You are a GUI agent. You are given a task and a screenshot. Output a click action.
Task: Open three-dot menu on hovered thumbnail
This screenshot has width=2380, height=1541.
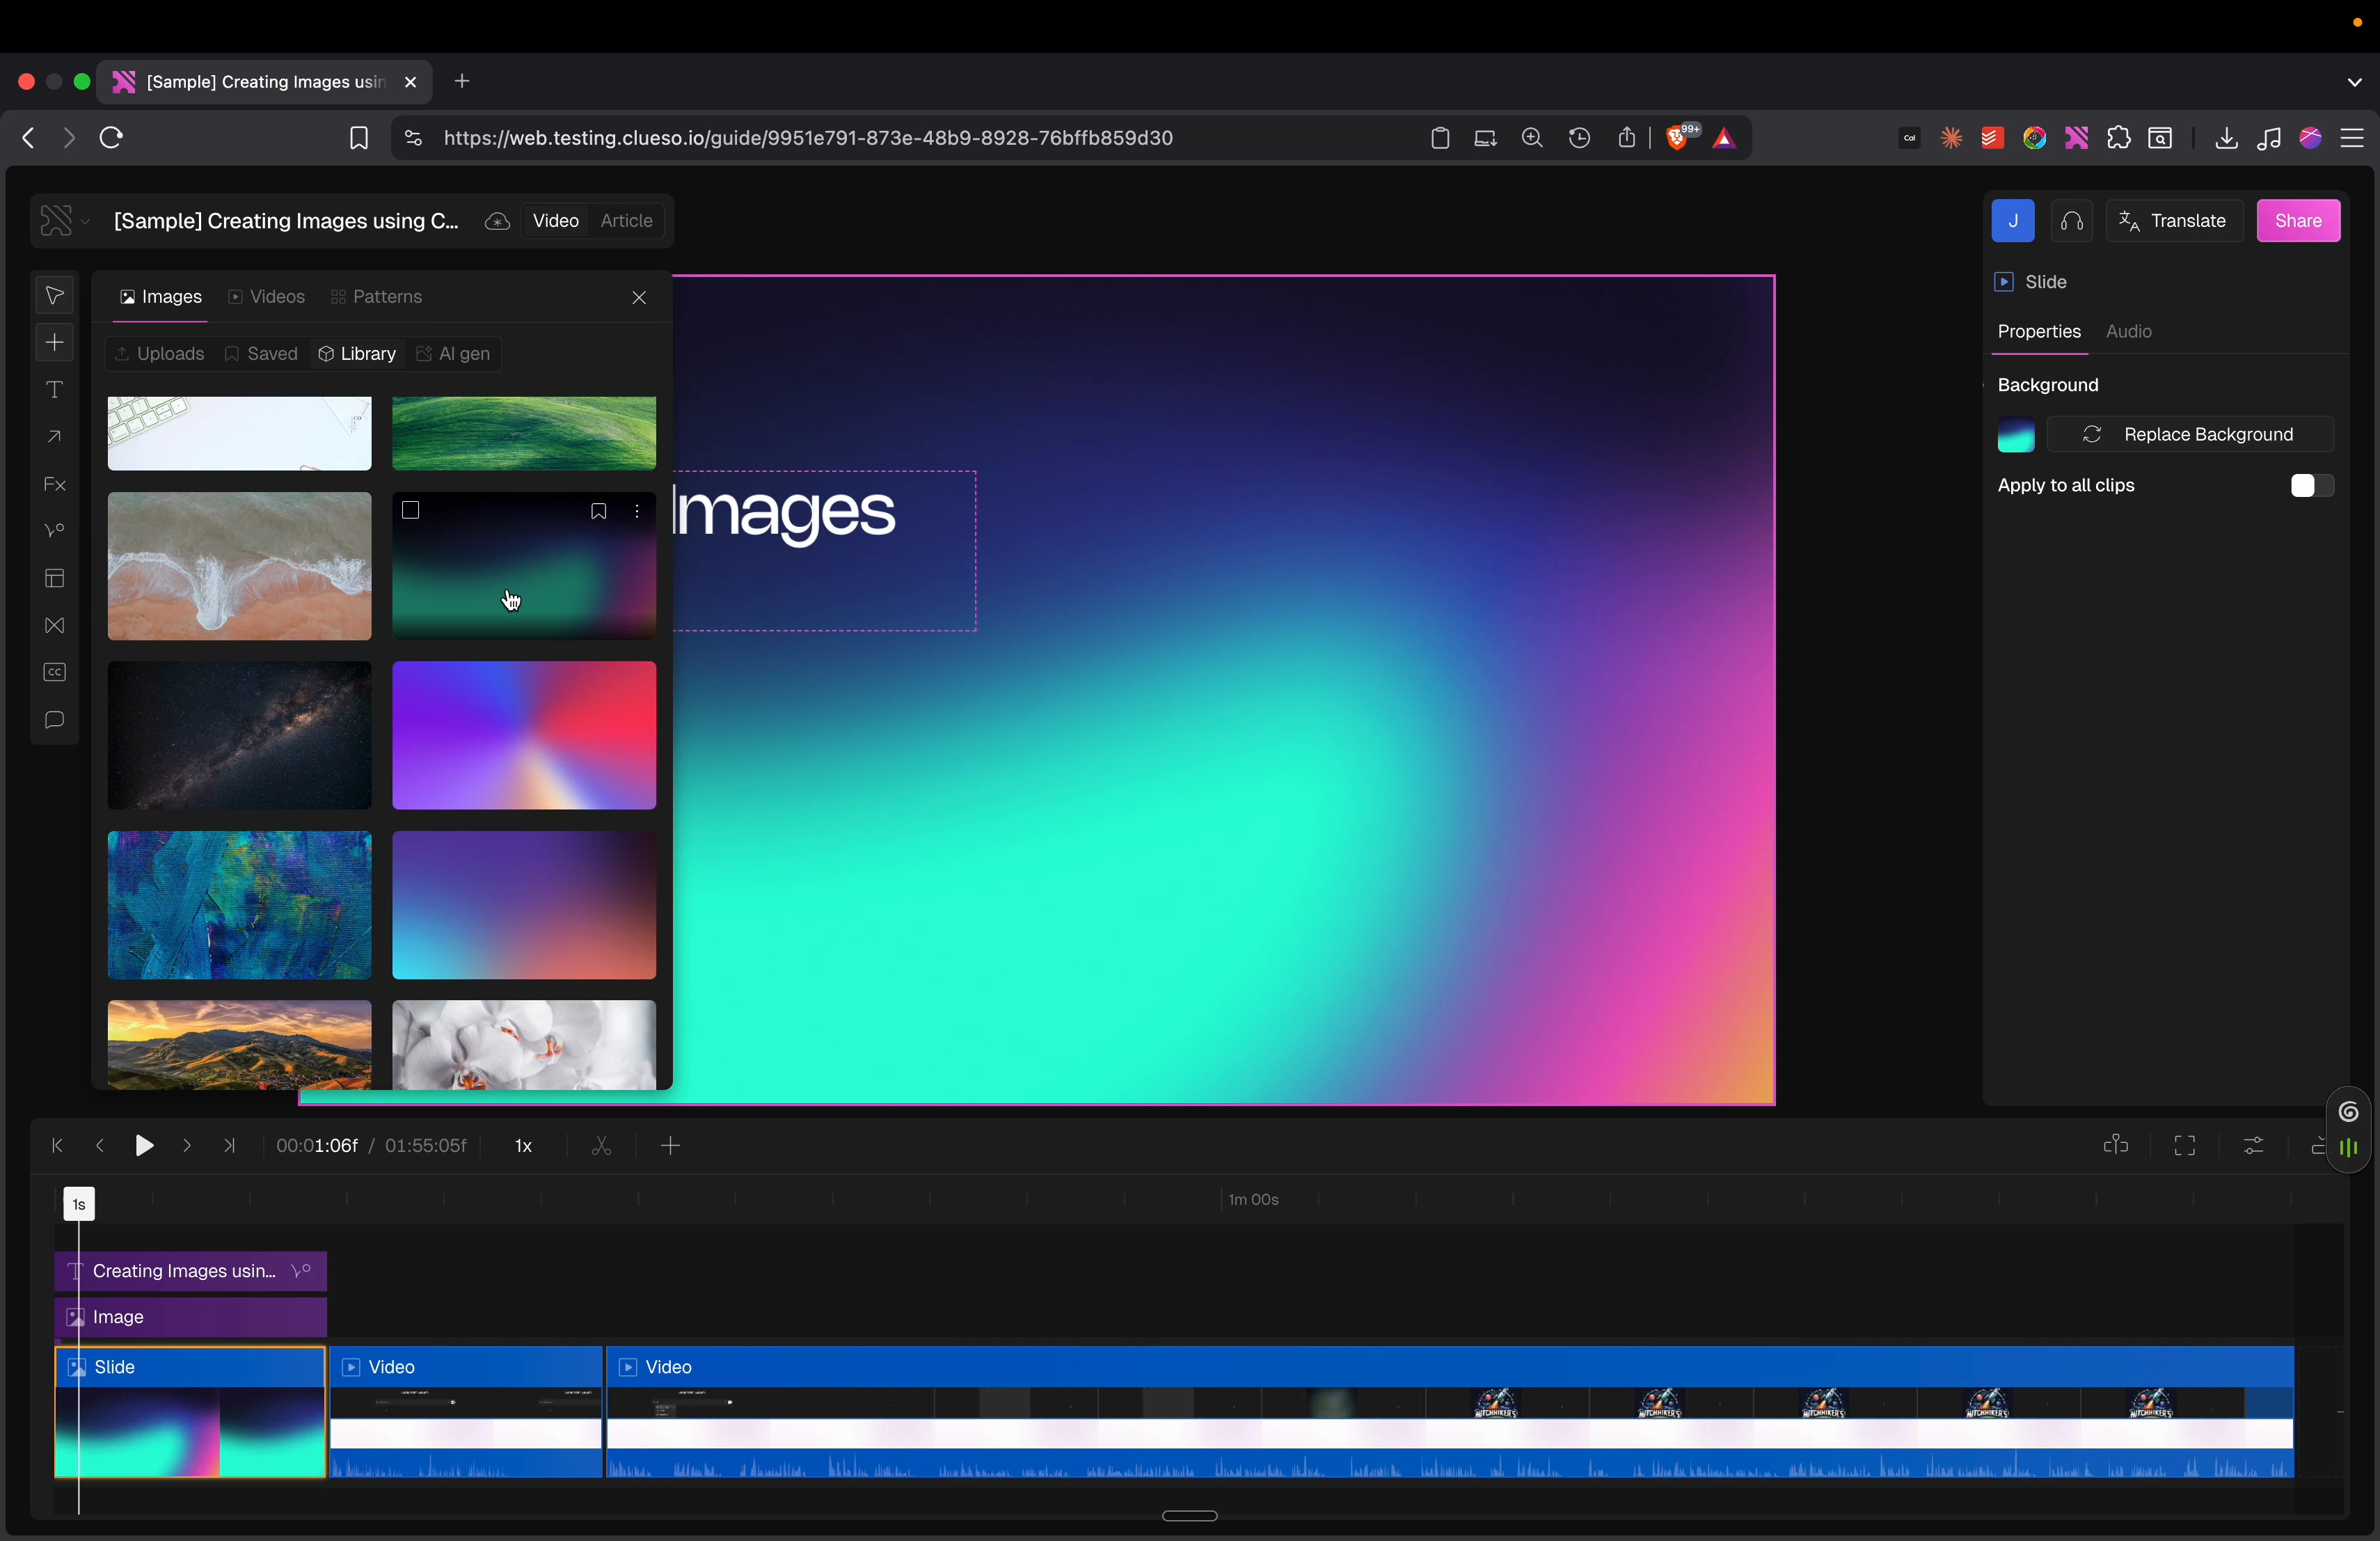tap(638, 511)
